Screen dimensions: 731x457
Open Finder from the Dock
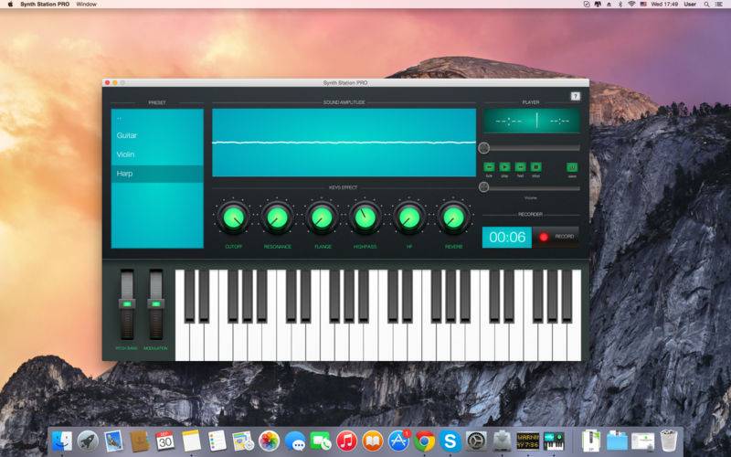click(x=62, y=441)
